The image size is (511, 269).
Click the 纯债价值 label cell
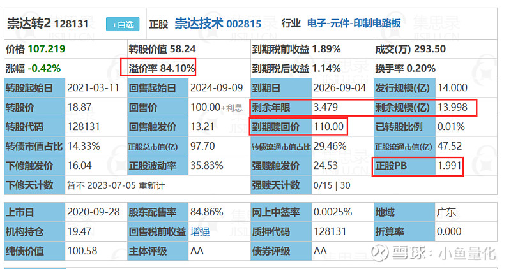[34, 251]
